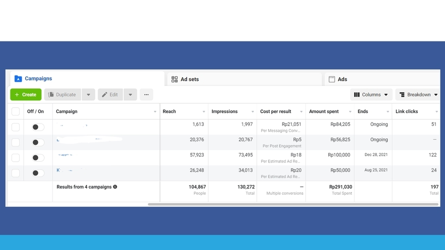445x250 pixels.
Task: Click the Ad sets grid icon
Action: pyautogui.click(x=175, y=79)
